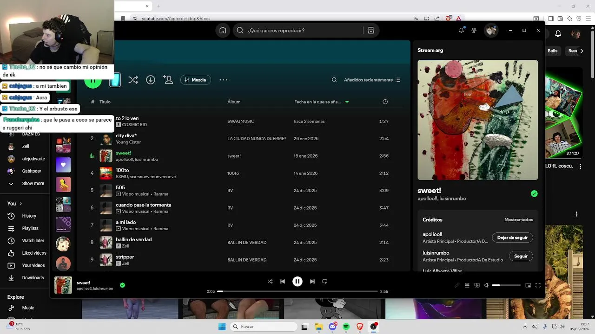This screenshot has width=595, height=334.
Task: Follow luisinrumbo with Seguir button
Action: (521, 256)
